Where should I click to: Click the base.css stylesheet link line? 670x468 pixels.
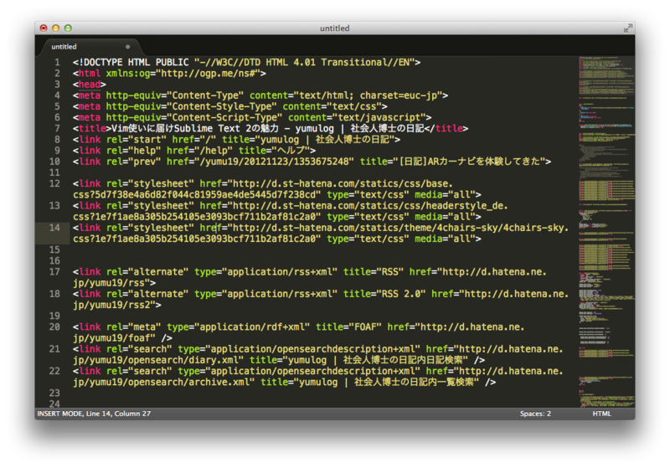point(277,189)
